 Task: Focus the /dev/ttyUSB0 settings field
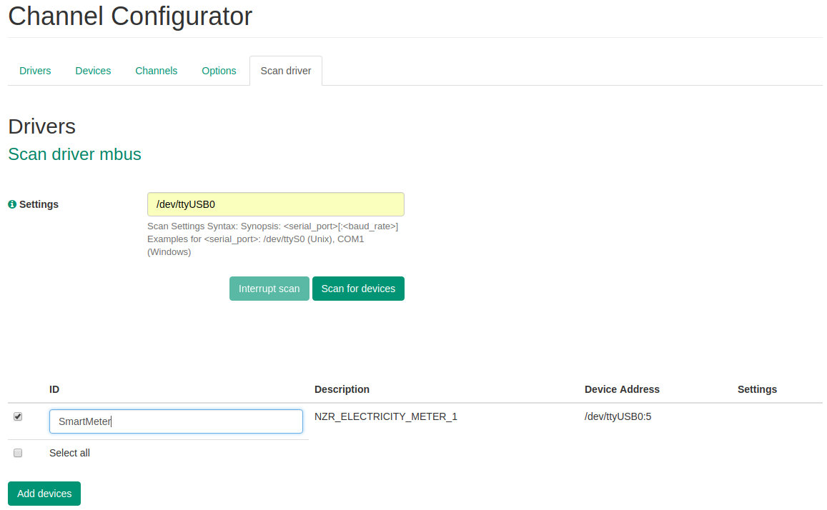click(275, 204)
